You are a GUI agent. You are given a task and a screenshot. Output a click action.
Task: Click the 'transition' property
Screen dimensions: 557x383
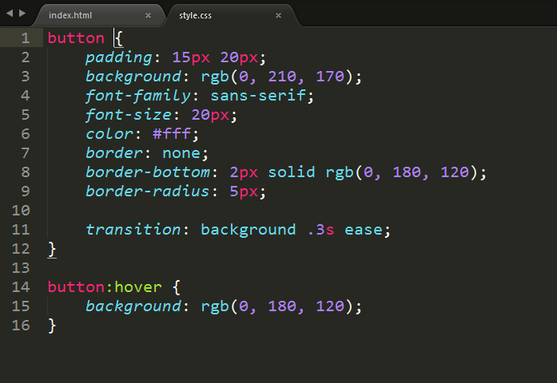(133, 230)
